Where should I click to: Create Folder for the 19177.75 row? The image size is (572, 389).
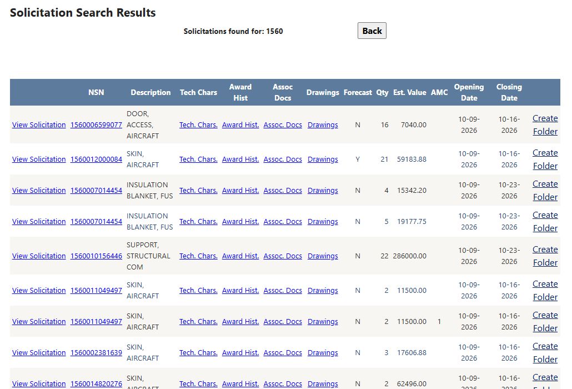coord(545,222)
